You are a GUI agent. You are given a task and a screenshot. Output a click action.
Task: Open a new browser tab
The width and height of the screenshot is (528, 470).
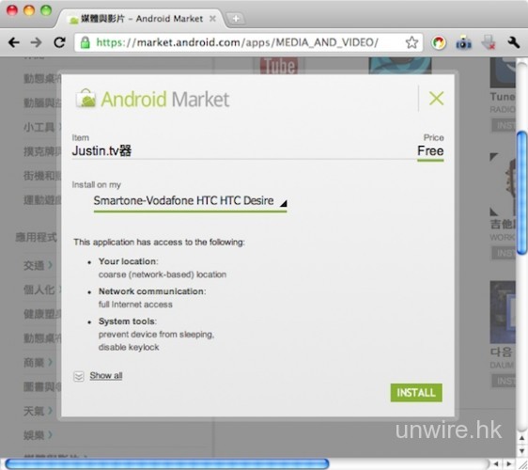tap(236, 19)
